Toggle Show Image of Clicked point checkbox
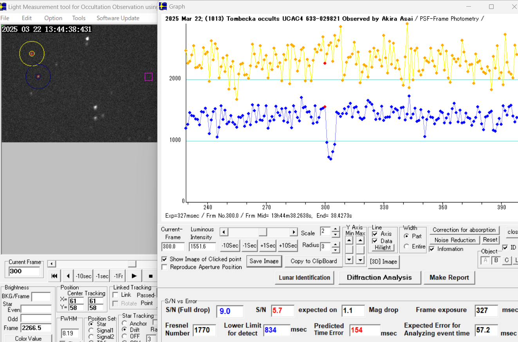Screen dimensions: 518x342 (164, 259)
